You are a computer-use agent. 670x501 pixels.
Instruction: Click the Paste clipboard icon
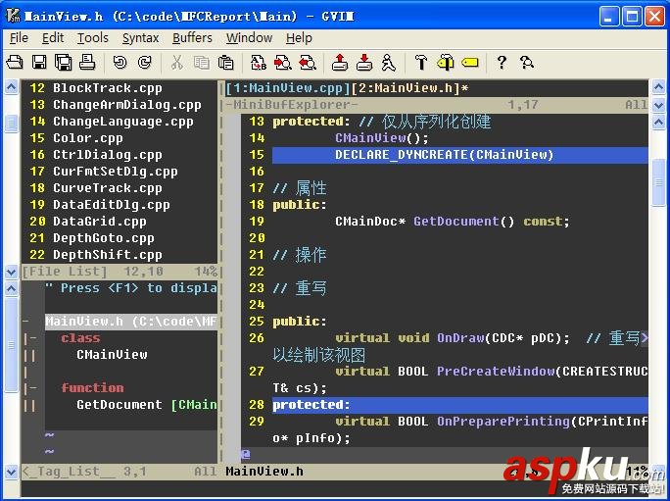pos(226,63)
